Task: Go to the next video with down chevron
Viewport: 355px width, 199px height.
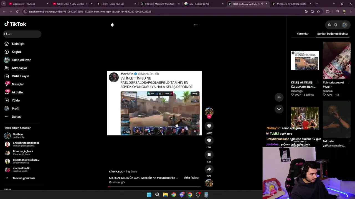Action: (x=279, y=109)
